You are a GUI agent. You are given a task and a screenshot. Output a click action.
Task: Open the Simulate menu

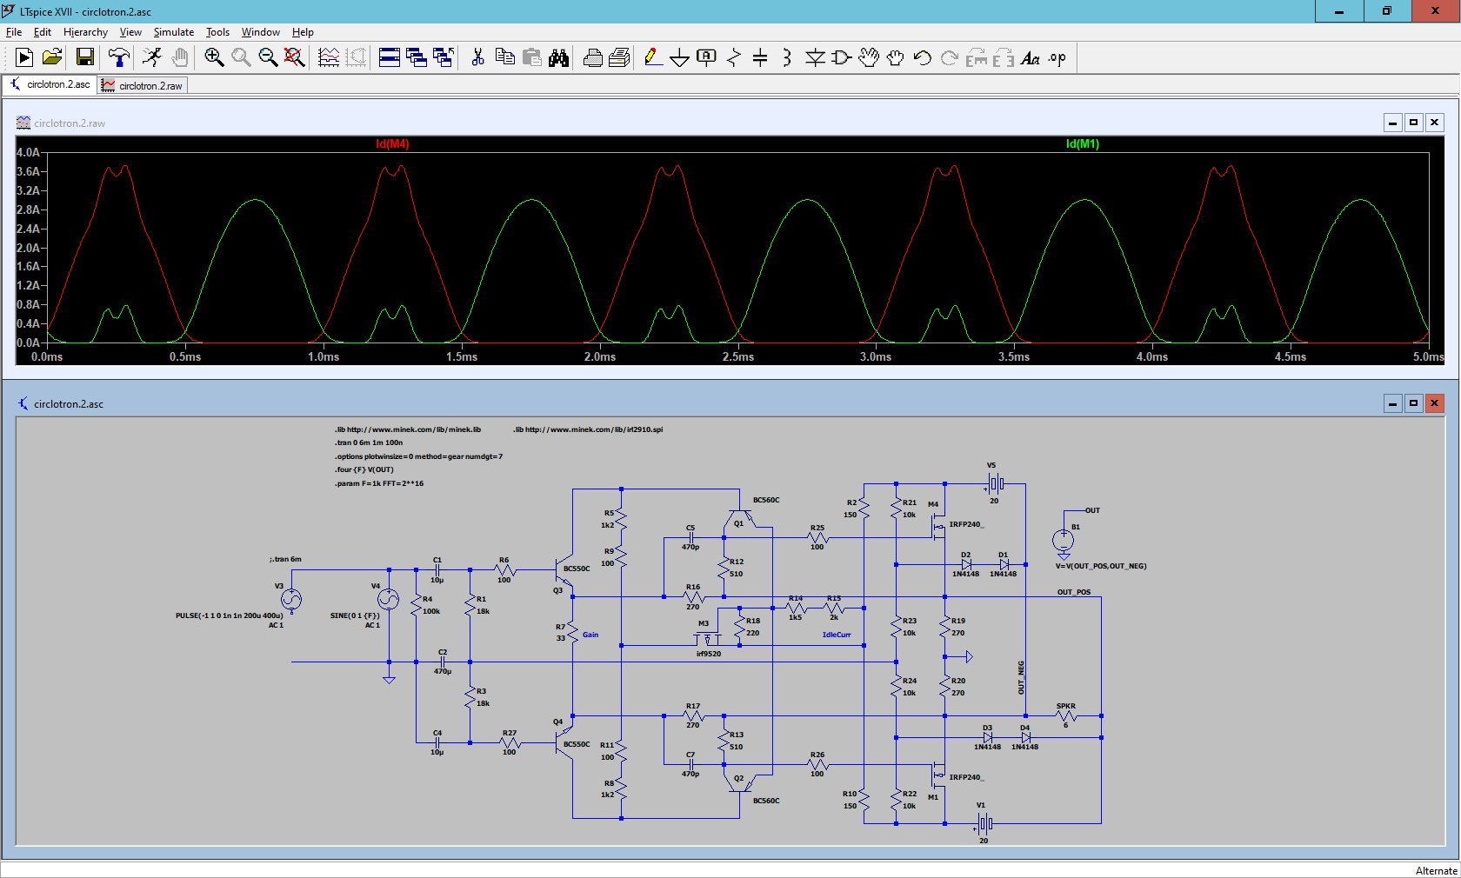pyautogui.click(x=174, y=32)
